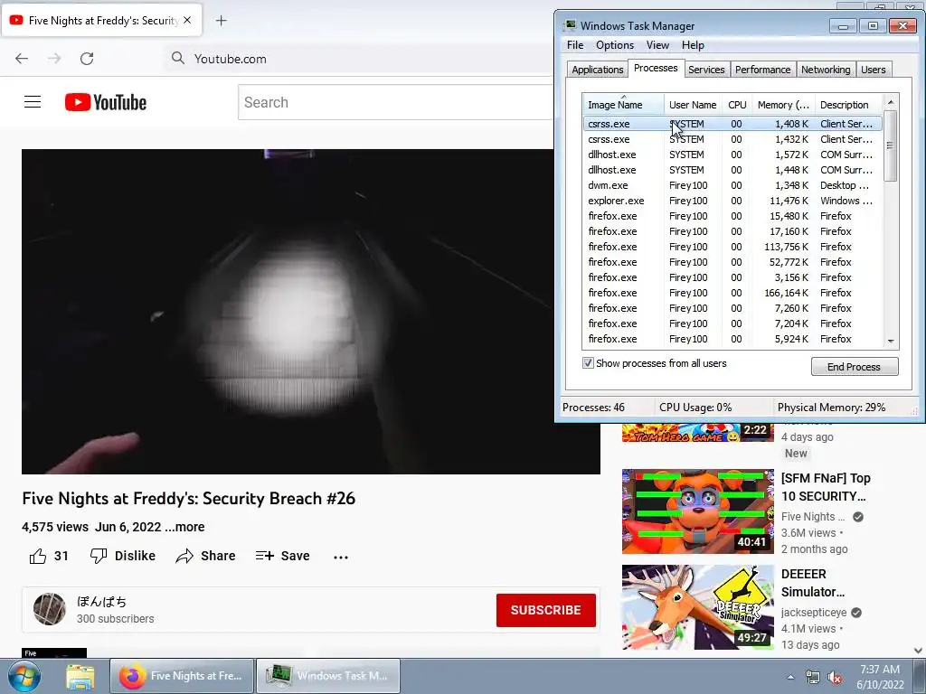Like the video with thumbs-up icon
926x694 pixels.
[38, 556]
